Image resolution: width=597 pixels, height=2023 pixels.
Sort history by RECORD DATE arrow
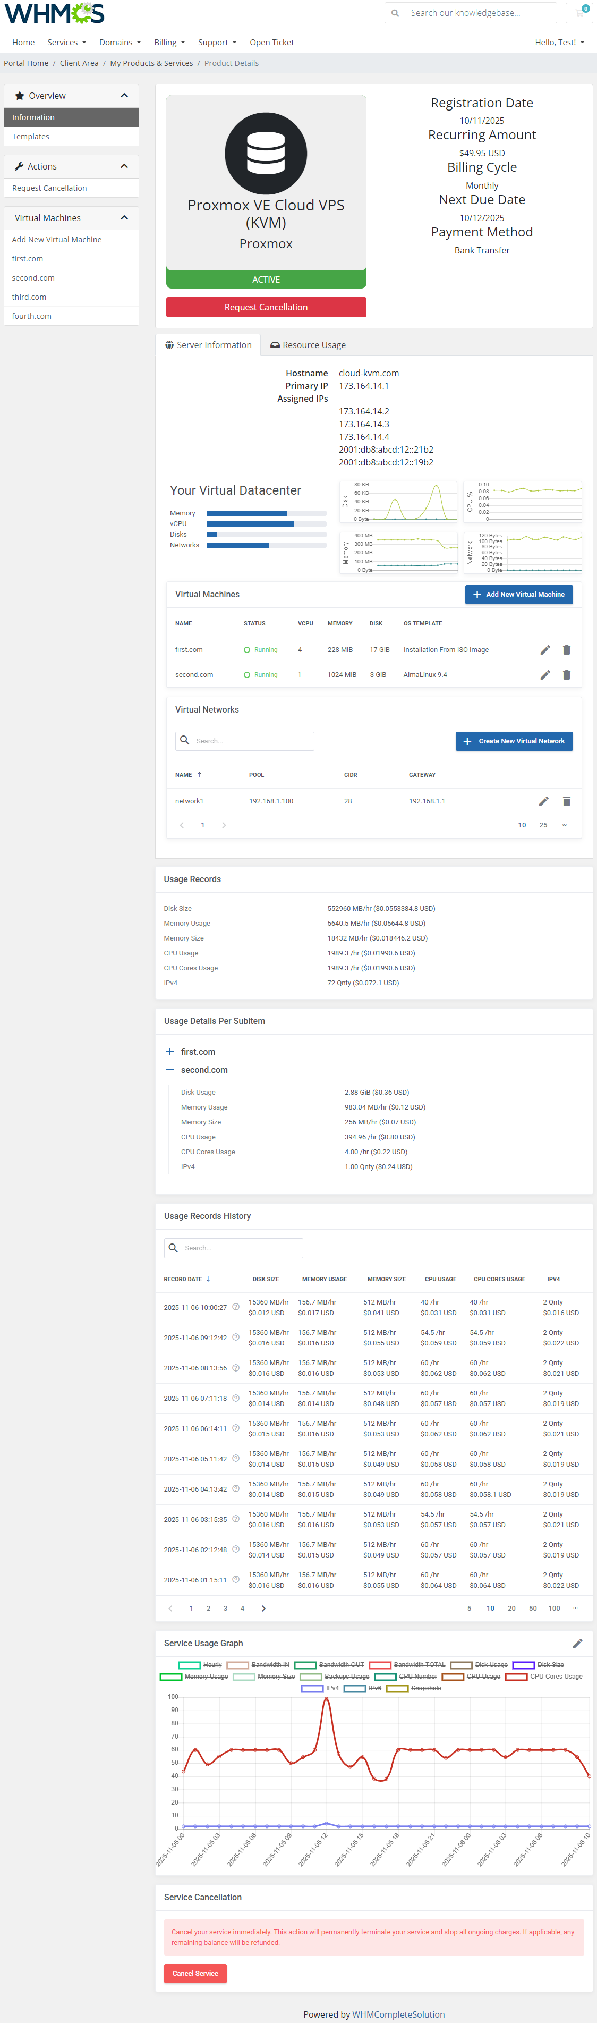coord(208,1279)
